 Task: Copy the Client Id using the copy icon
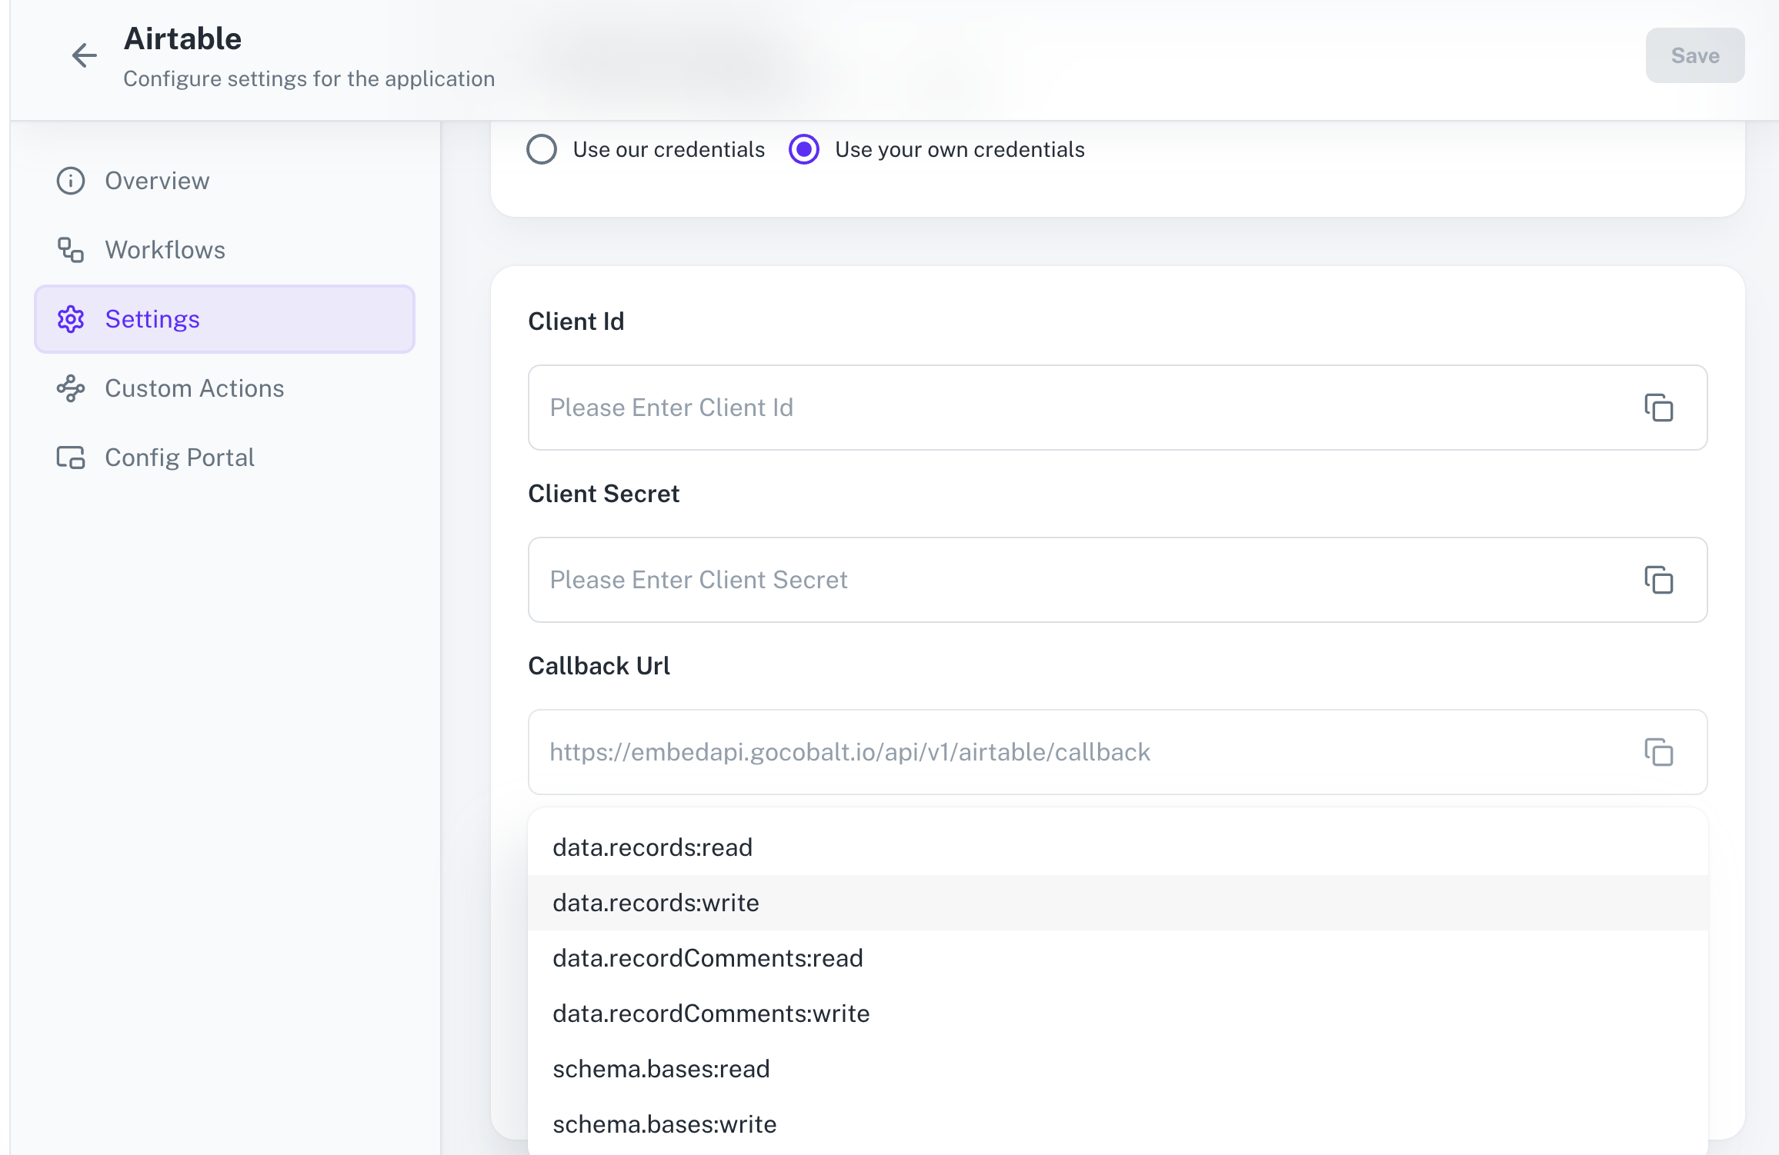pos(1660,408)
